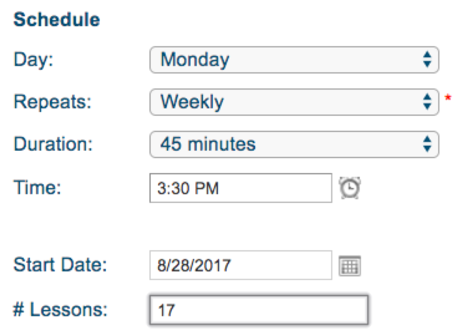Click the "Start Date:" field label
463x336 pixels.
coord(60,265)
